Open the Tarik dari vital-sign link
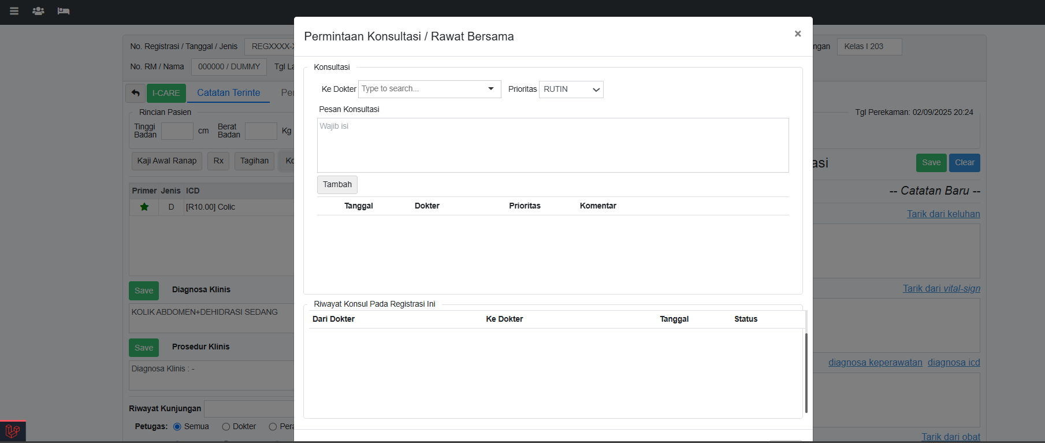This screenshot has height=443, width=1045. 942,288
